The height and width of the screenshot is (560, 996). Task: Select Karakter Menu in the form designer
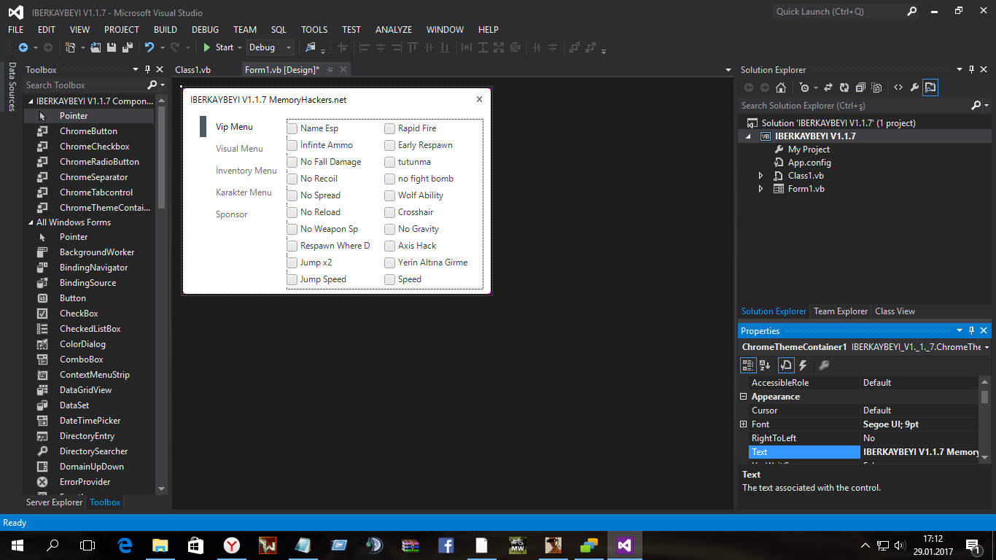[x=244, y=192]
